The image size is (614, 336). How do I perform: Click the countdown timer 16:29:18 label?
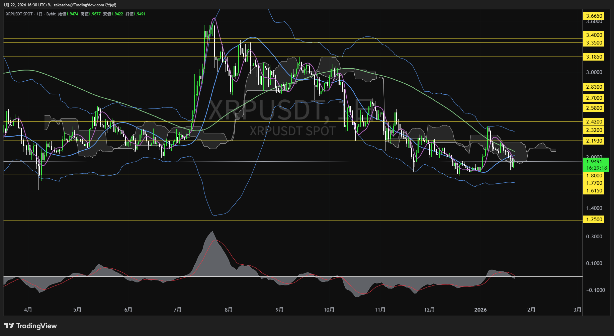click(596, 168)
